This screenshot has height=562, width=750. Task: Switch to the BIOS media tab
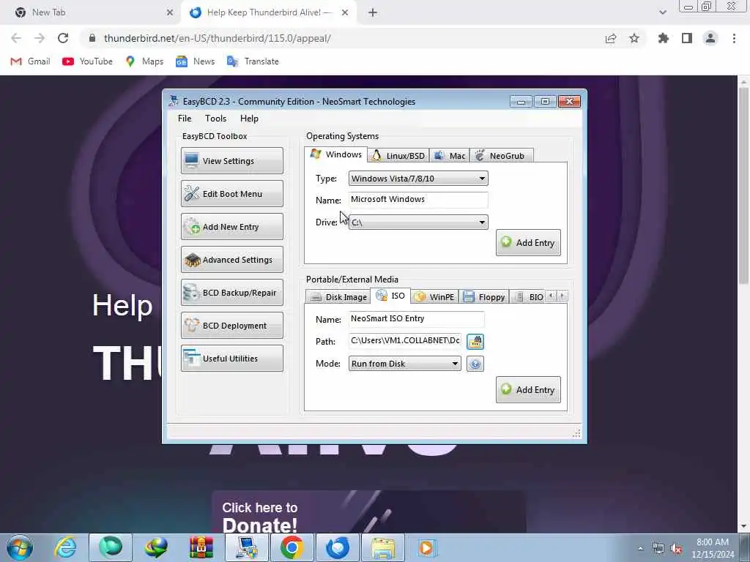pos(528,297)
